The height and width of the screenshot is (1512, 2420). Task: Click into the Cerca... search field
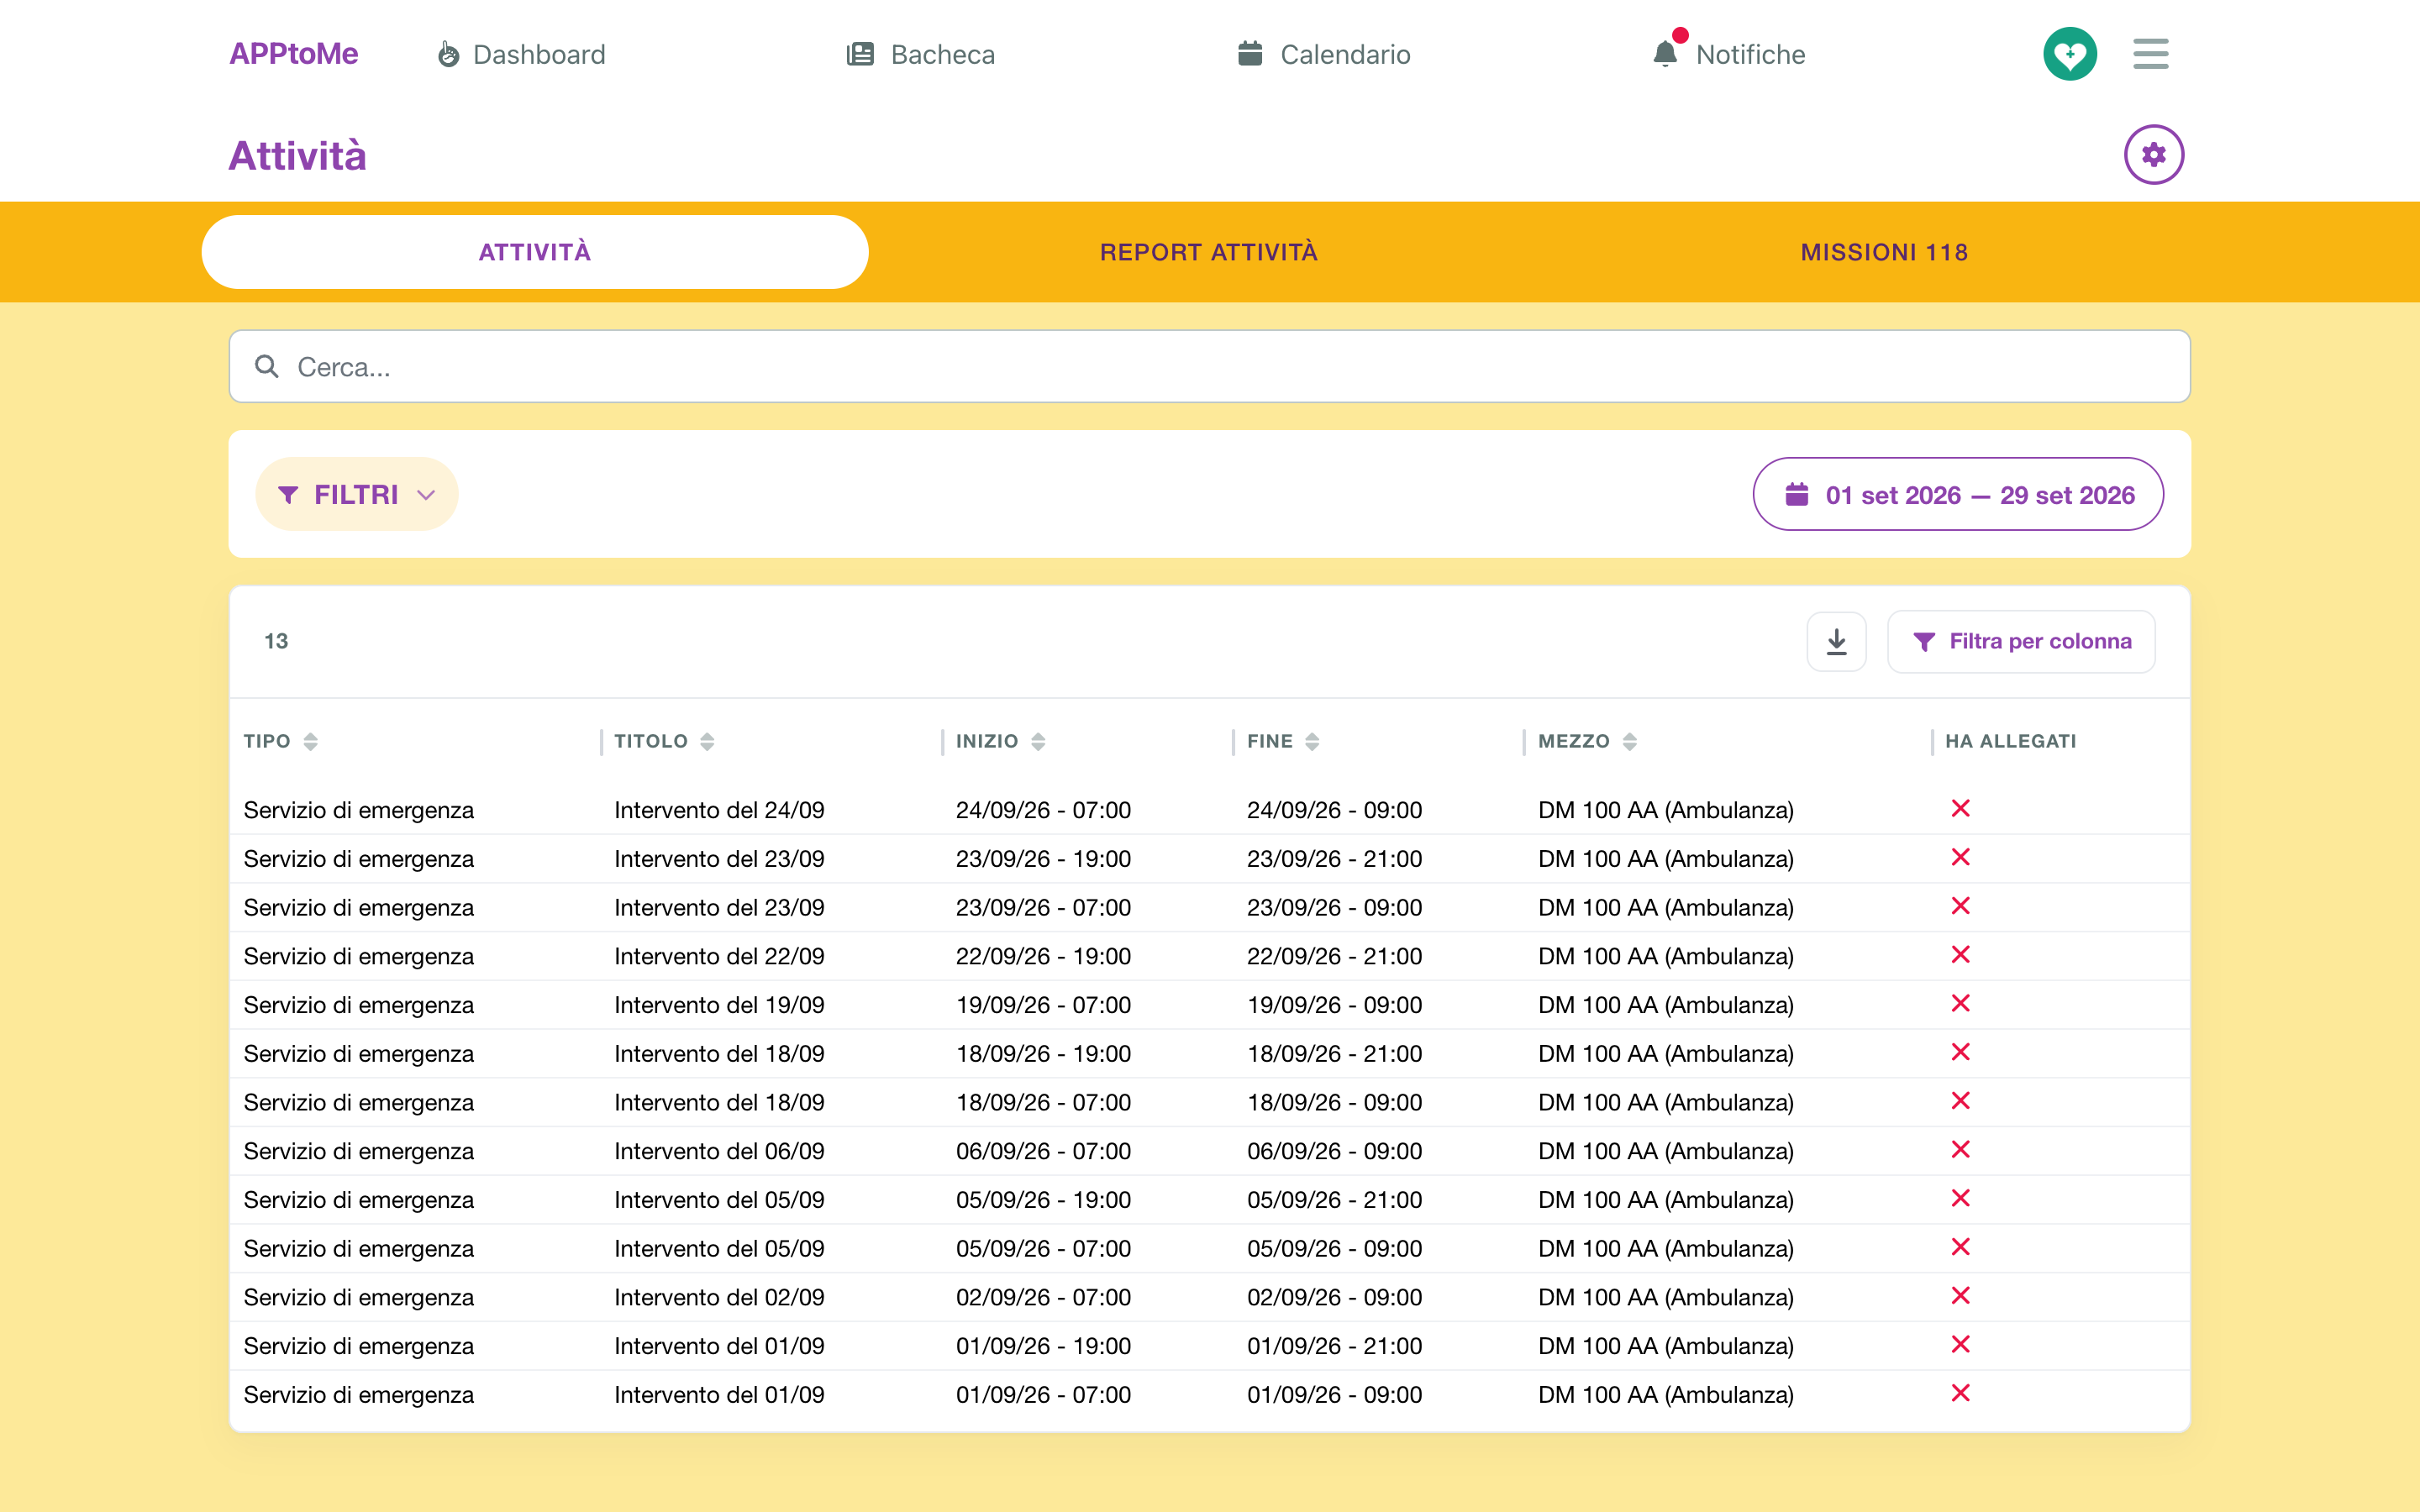pyautogui.click(x=1209, y=366)
